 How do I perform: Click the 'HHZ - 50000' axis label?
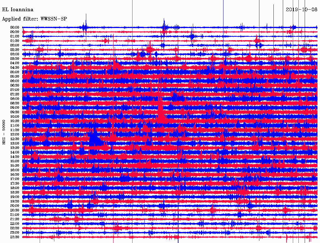point(4,132)
